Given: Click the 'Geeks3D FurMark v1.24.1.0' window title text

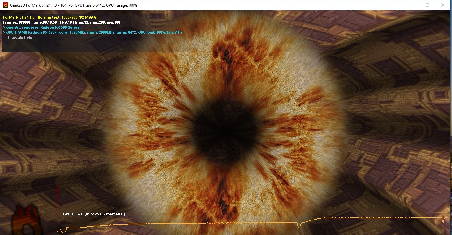Looking at the screenshot, I should coord(74,5).
